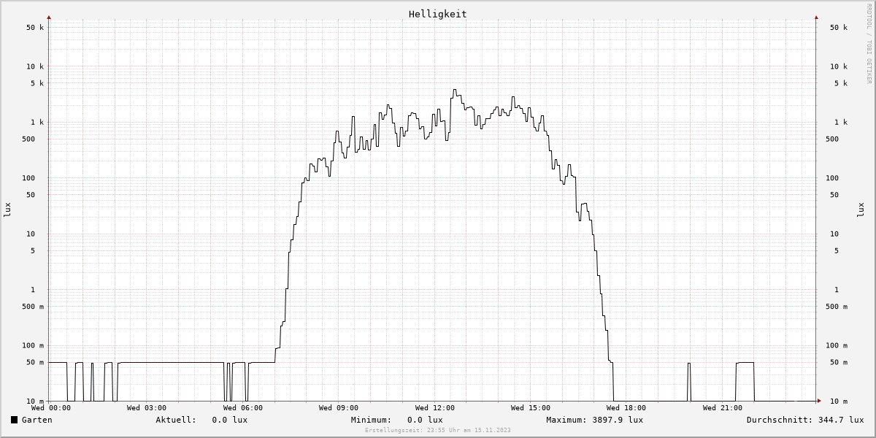Select the Minimum 0.0 lux value
Viewport: 876px width, 438px height.
point(425,420)
